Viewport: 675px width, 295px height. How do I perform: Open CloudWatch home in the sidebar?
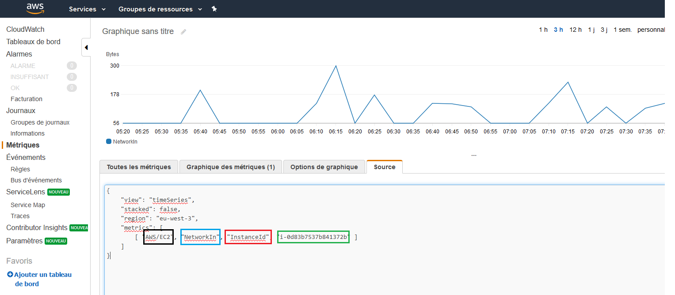click(25, 29)
